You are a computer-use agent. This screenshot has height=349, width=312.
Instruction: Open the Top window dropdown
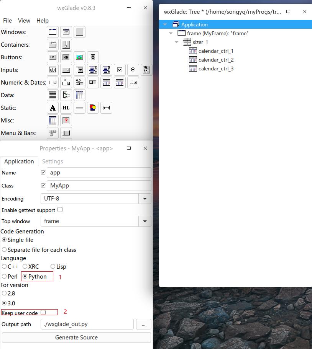145,221
